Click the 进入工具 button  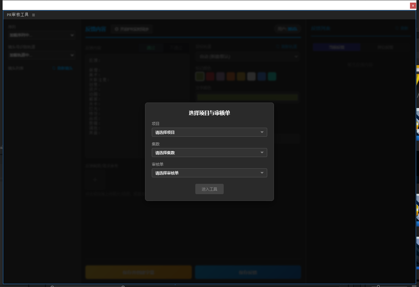209,189
